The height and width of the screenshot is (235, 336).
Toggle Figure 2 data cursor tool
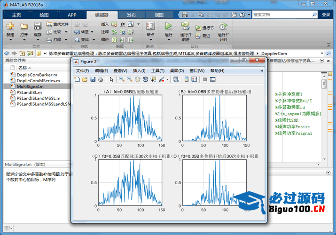153,79
